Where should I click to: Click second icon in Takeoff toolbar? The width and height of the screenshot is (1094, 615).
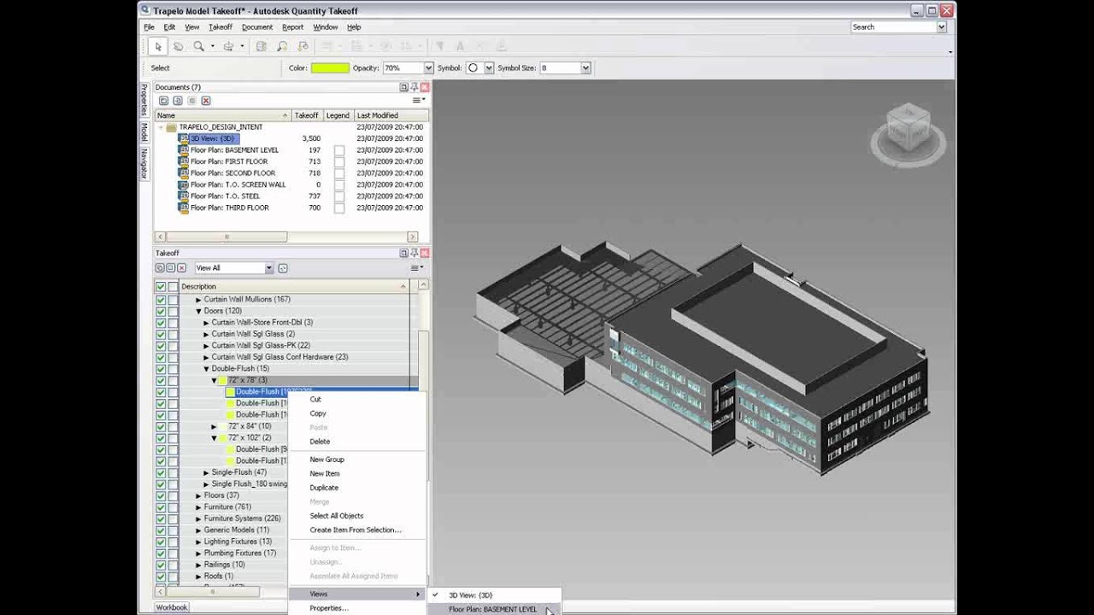[x=170, y=268]
